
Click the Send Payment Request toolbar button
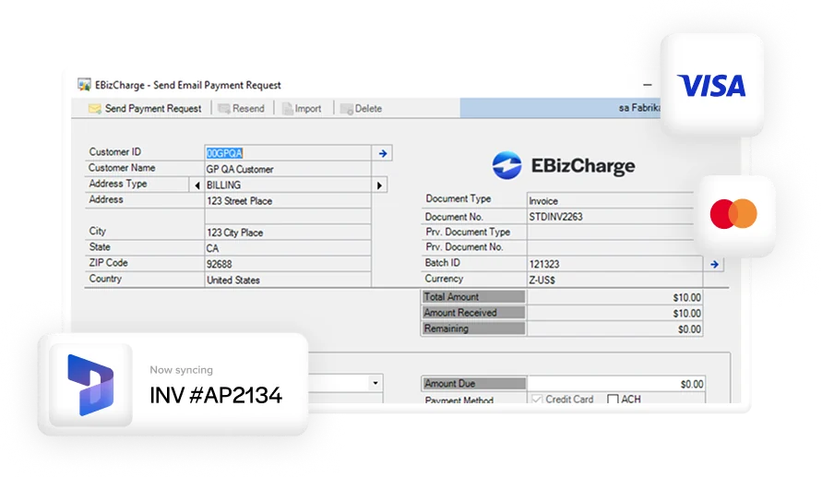145,109
